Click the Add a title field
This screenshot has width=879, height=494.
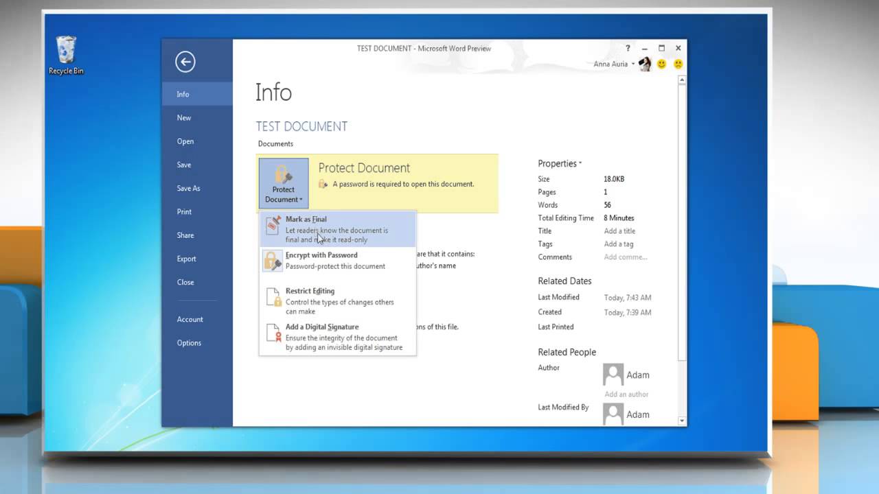[x=619, y=231]
